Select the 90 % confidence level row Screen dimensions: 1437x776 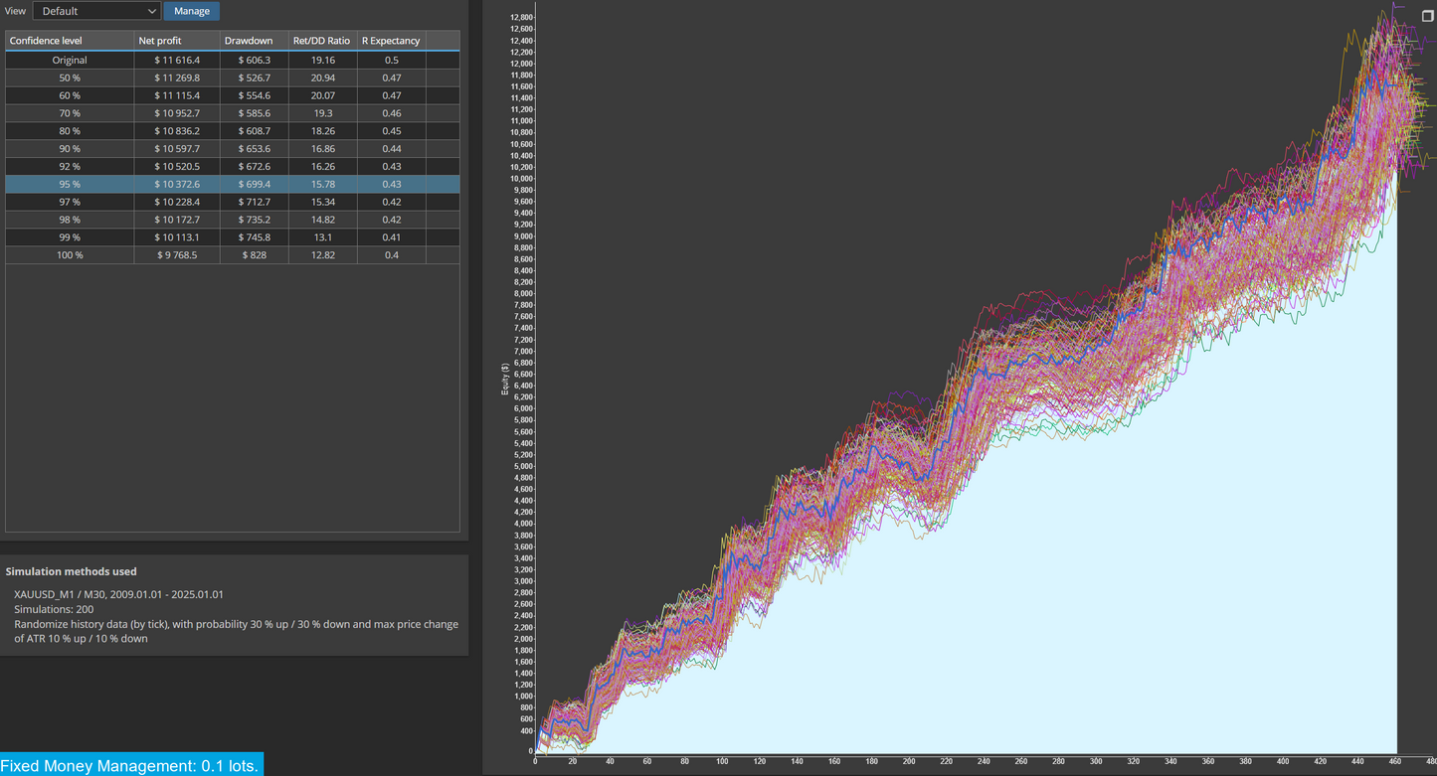click(233, 149)
